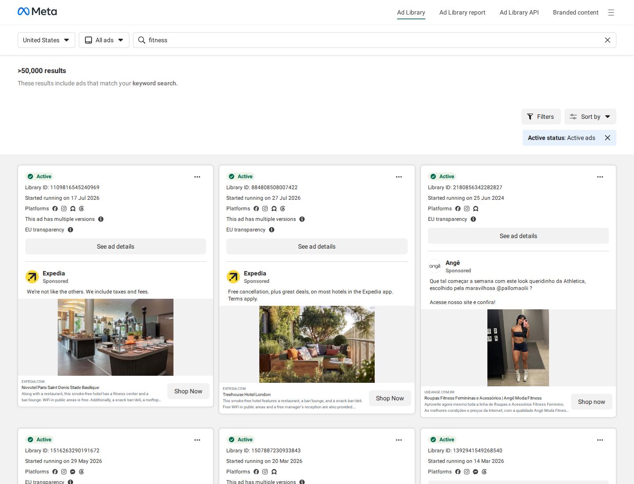Open the Treehouse Hotel terrace ad image

tap(317, 344)
